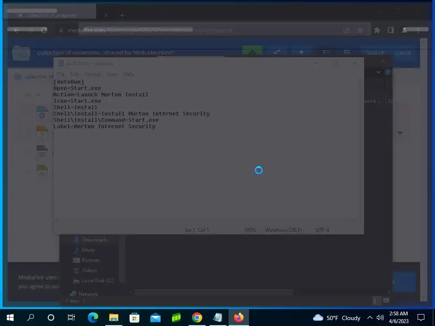Share this page icon in address bar
The height and width of the screenshot is (326, 435).
[347, 30]
